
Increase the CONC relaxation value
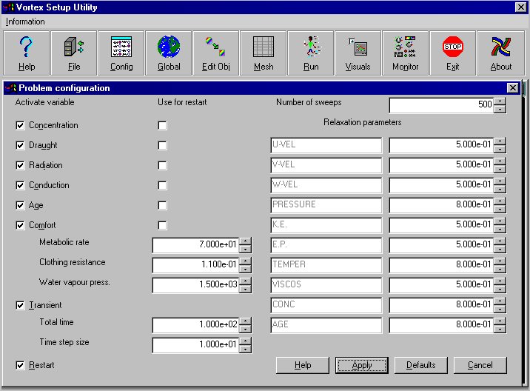click(500, 301)
